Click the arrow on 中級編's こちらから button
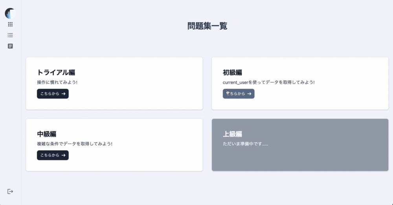 pyautogui.click(x=63, y=156)
